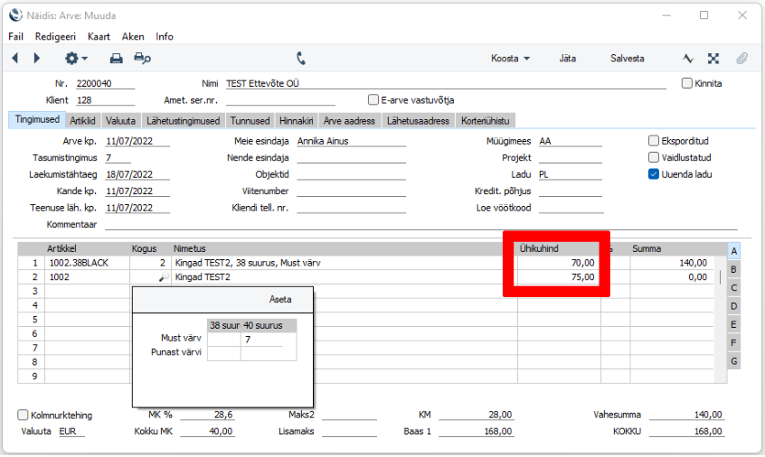The width and height of the screenshot is (765, 457).
Task: Select row flip C
Action: click(733, 288)
